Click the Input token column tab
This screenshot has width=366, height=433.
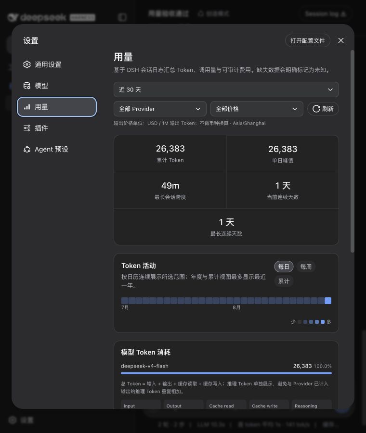point(141,405)
